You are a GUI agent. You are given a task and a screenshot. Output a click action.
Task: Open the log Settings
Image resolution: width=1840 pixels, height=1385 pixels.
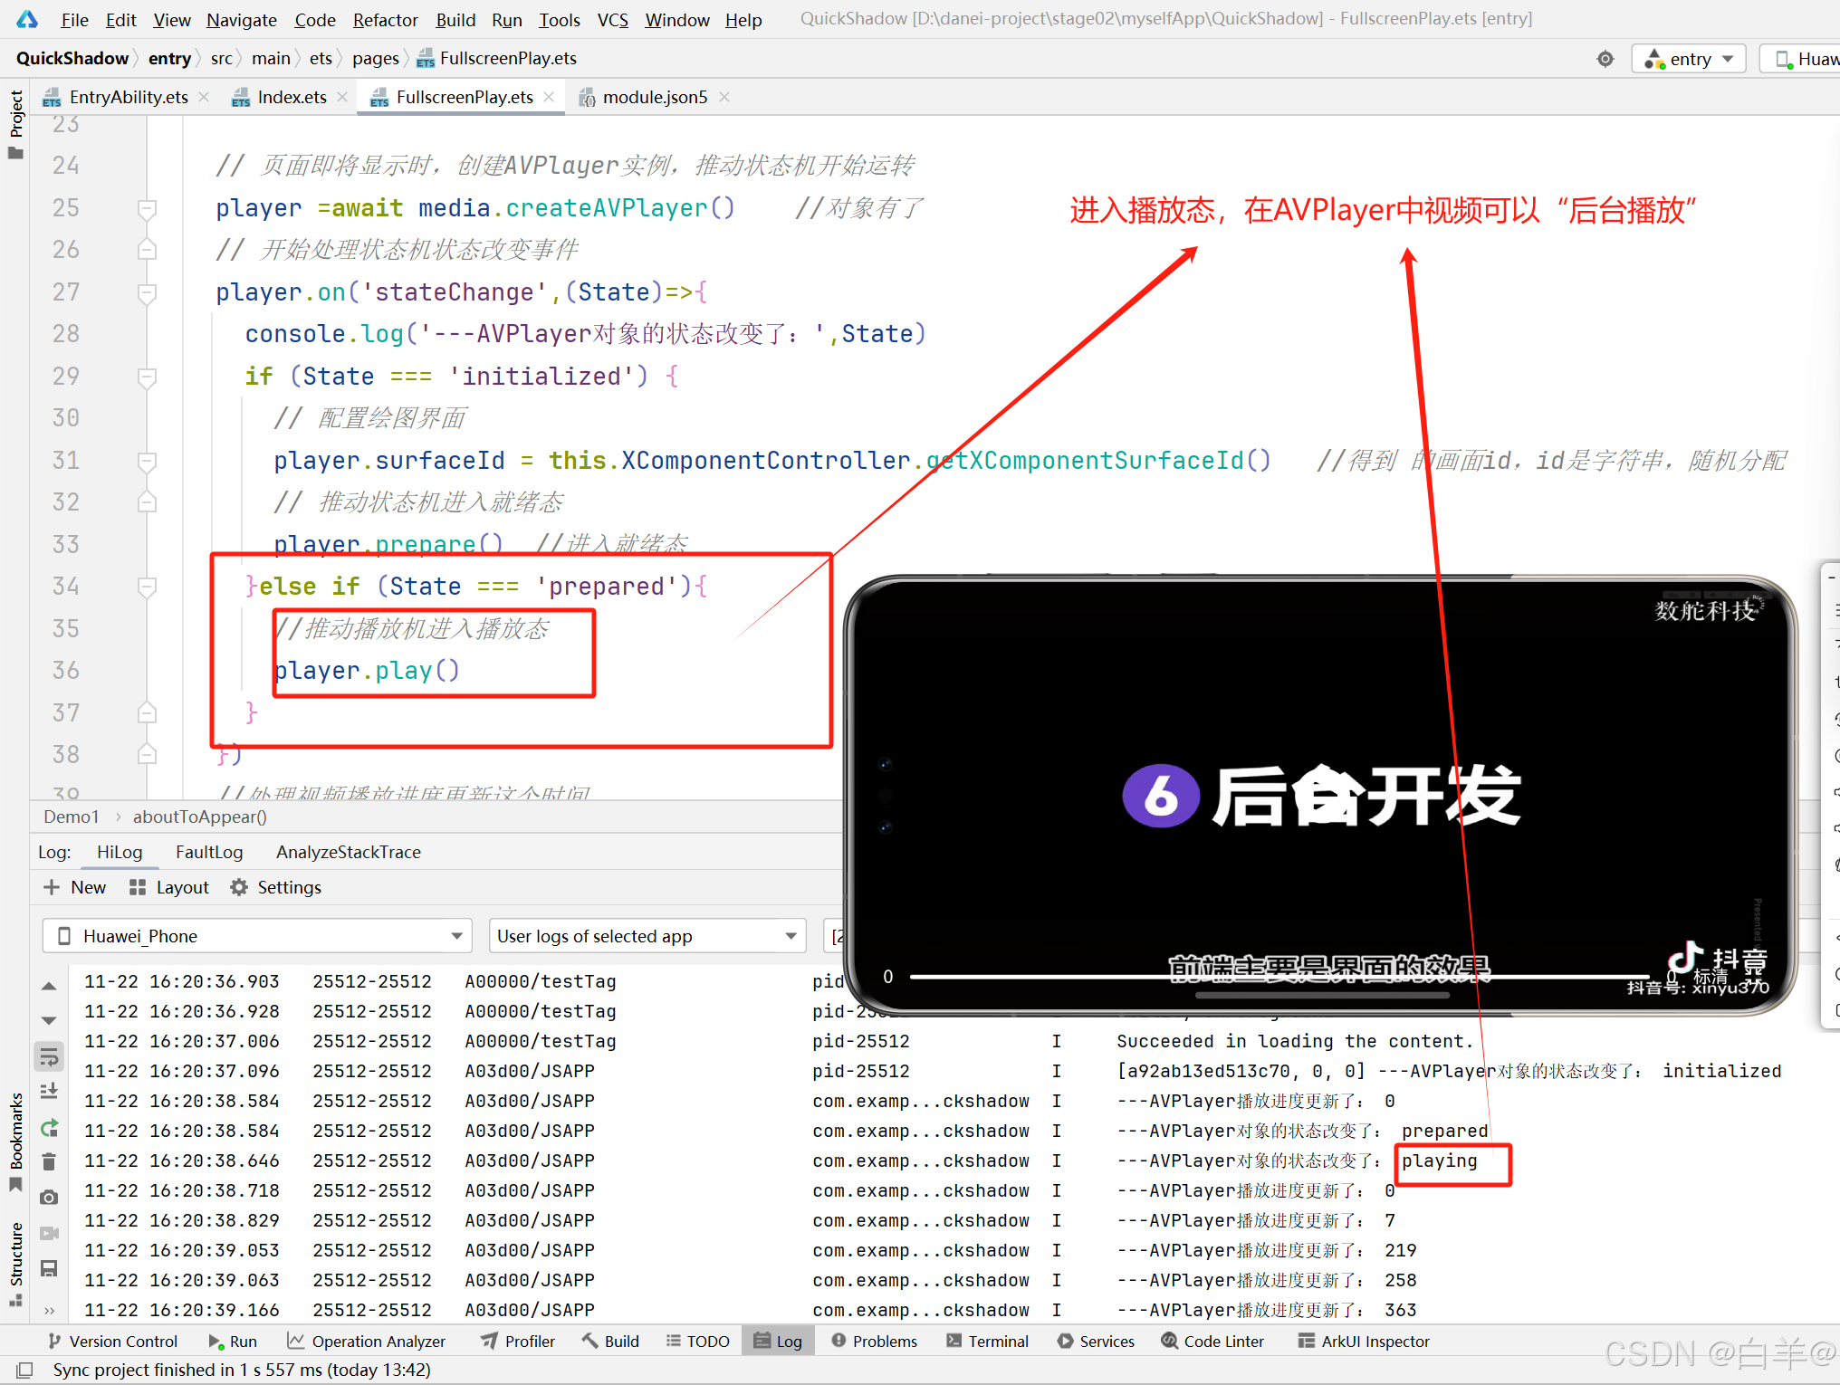click(x=275, y=887)
